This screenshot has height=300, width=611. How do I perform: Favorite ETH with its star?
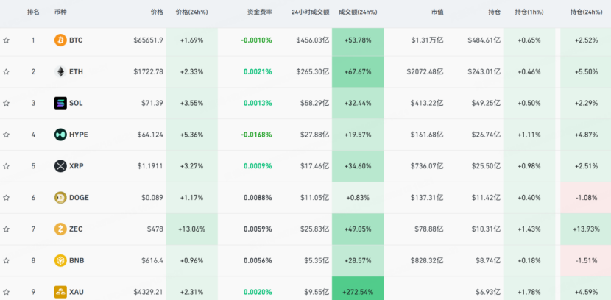6,71
